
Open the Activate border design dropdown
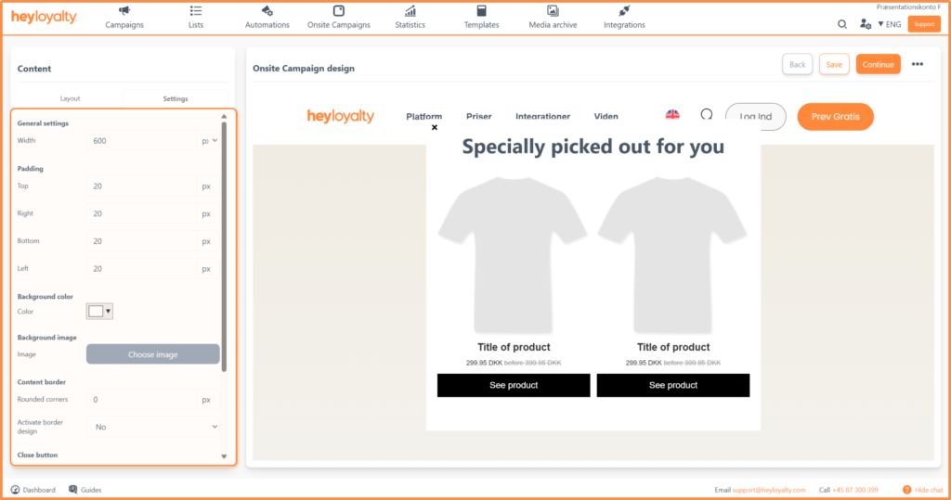[x=153, y=427]
